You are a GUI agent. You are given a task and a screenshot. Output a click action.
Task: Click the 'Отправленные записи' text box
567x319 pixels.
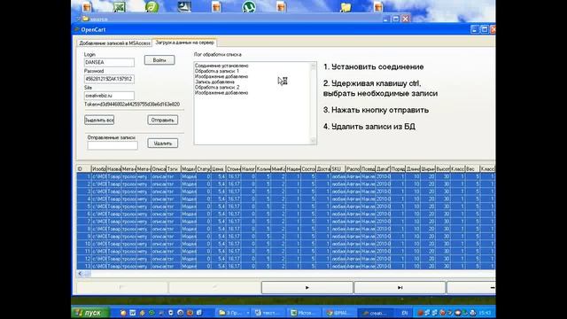tap(113, 145)
